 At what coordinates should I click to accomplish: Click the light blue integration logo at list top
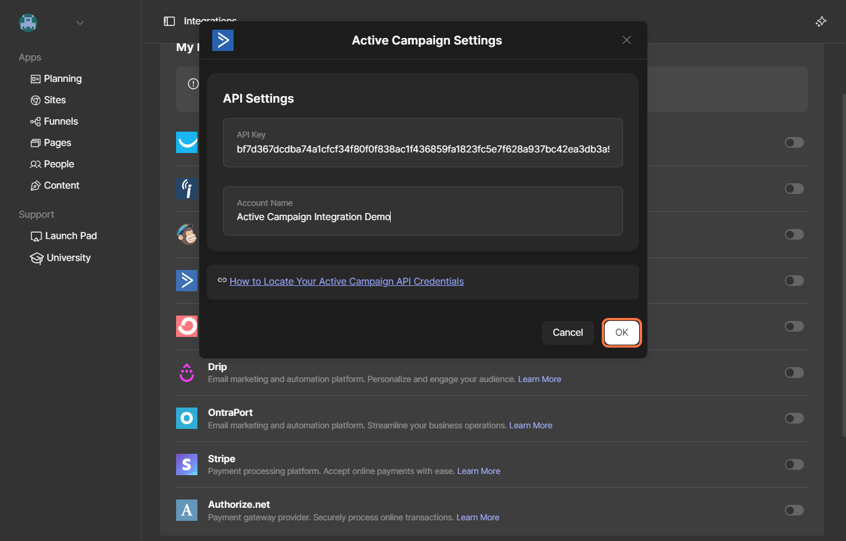click(x=187, y=142)
